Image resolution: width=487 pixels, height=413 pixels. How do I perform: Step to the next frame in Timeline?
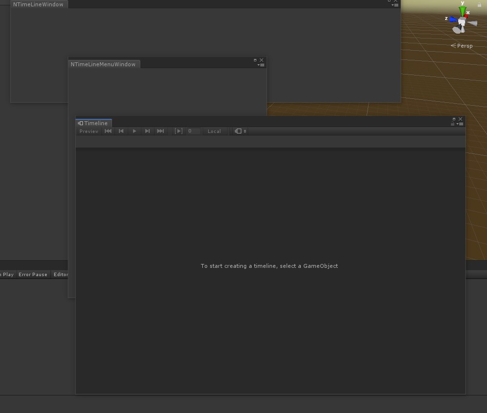coord(147,131)
